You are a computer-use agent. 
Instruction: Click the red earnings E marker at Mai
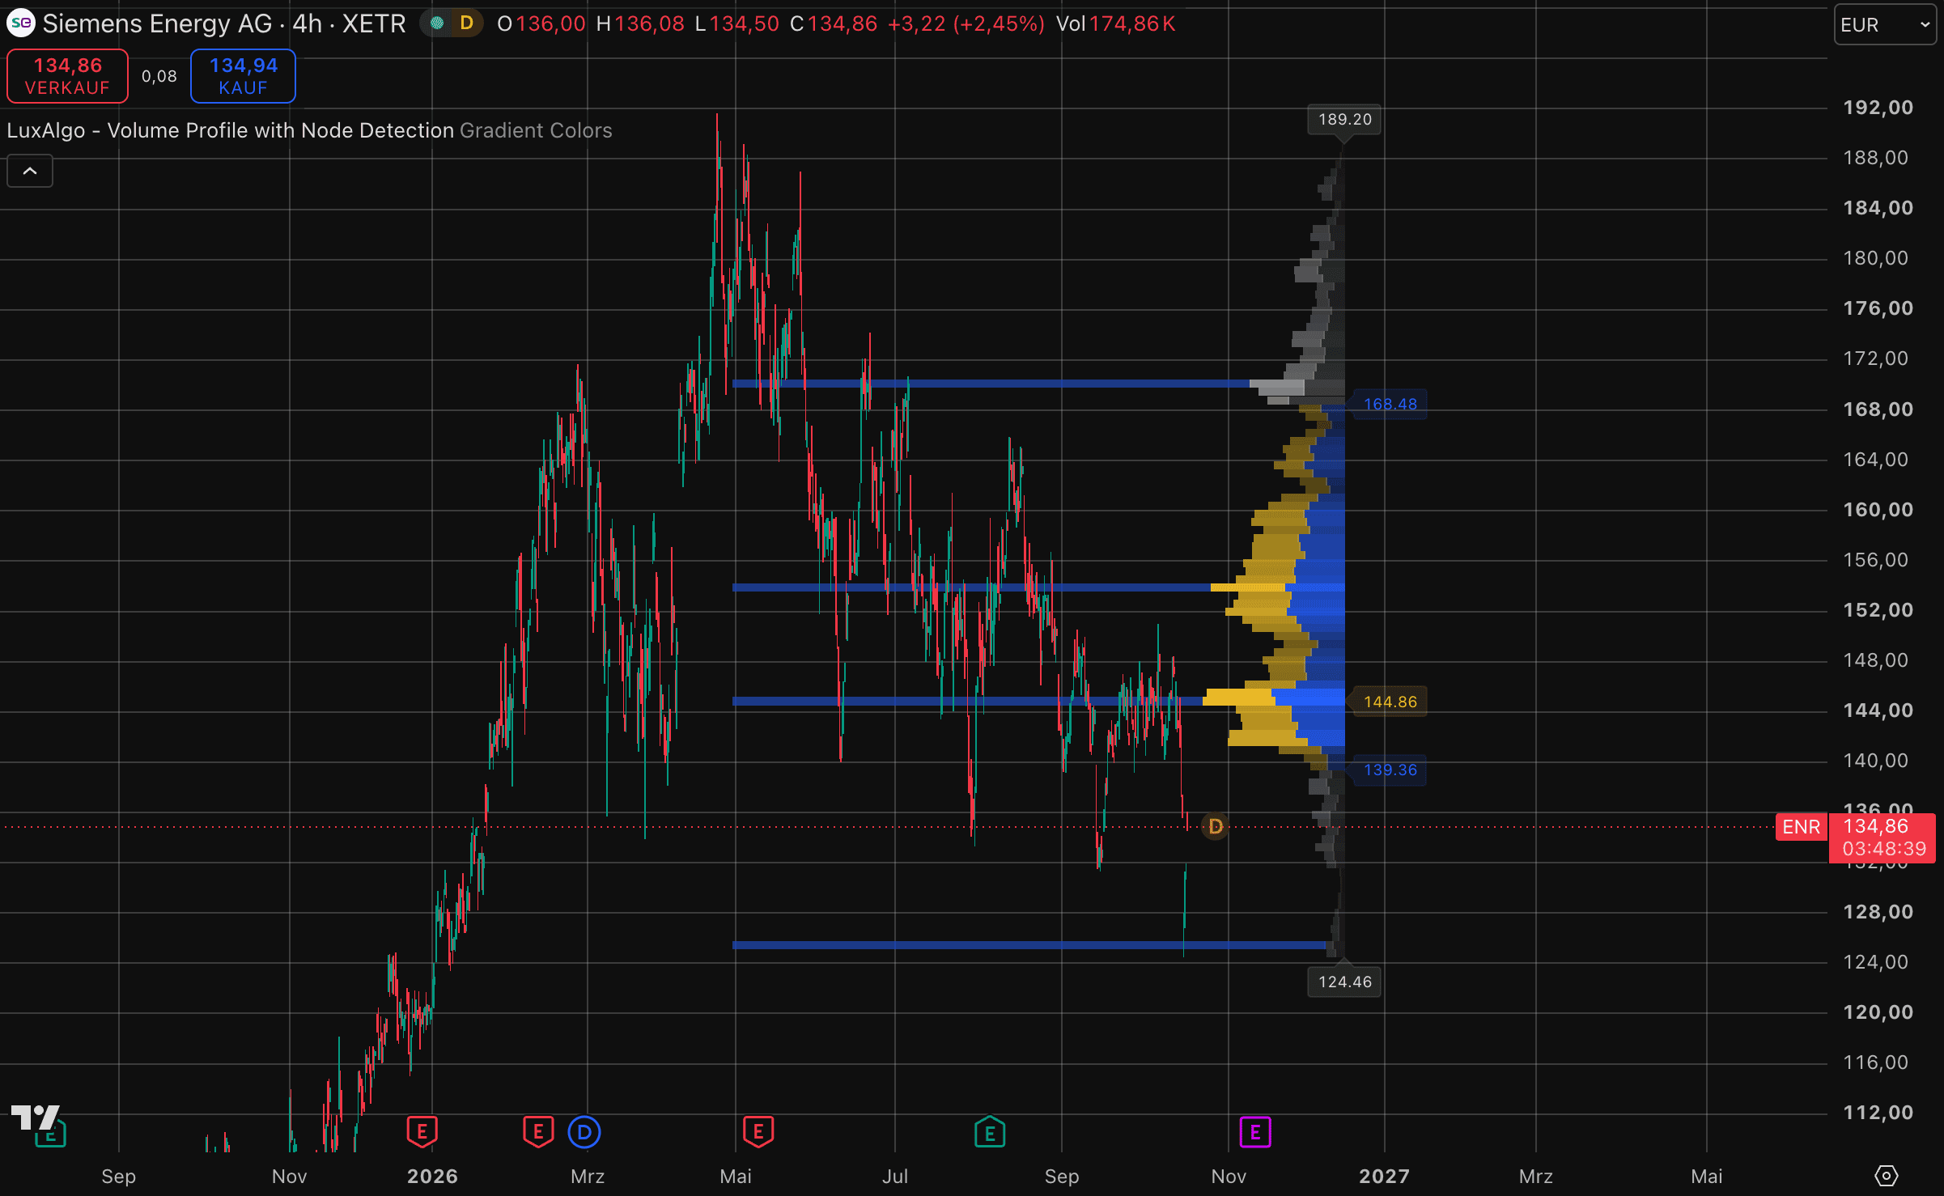[x=758, y=1132]
